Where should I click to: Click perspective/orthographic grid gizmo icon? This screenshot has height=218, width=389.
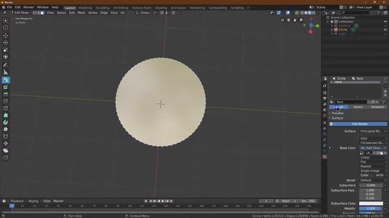point(282,20)
